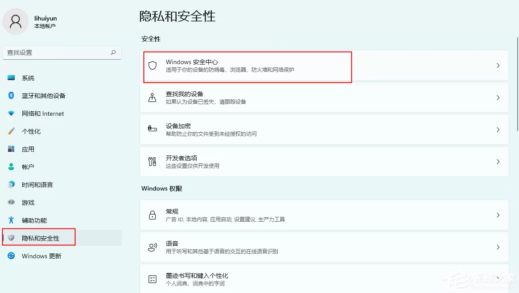Image resolution: width=519 pixels, height=293 pixels.
Task: Open 时间和语言 settings
Action: (x=62, y=184)
